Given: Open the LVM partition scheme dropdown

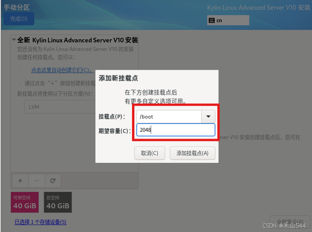Looking at the screenshot, I should tap(60, 107).
